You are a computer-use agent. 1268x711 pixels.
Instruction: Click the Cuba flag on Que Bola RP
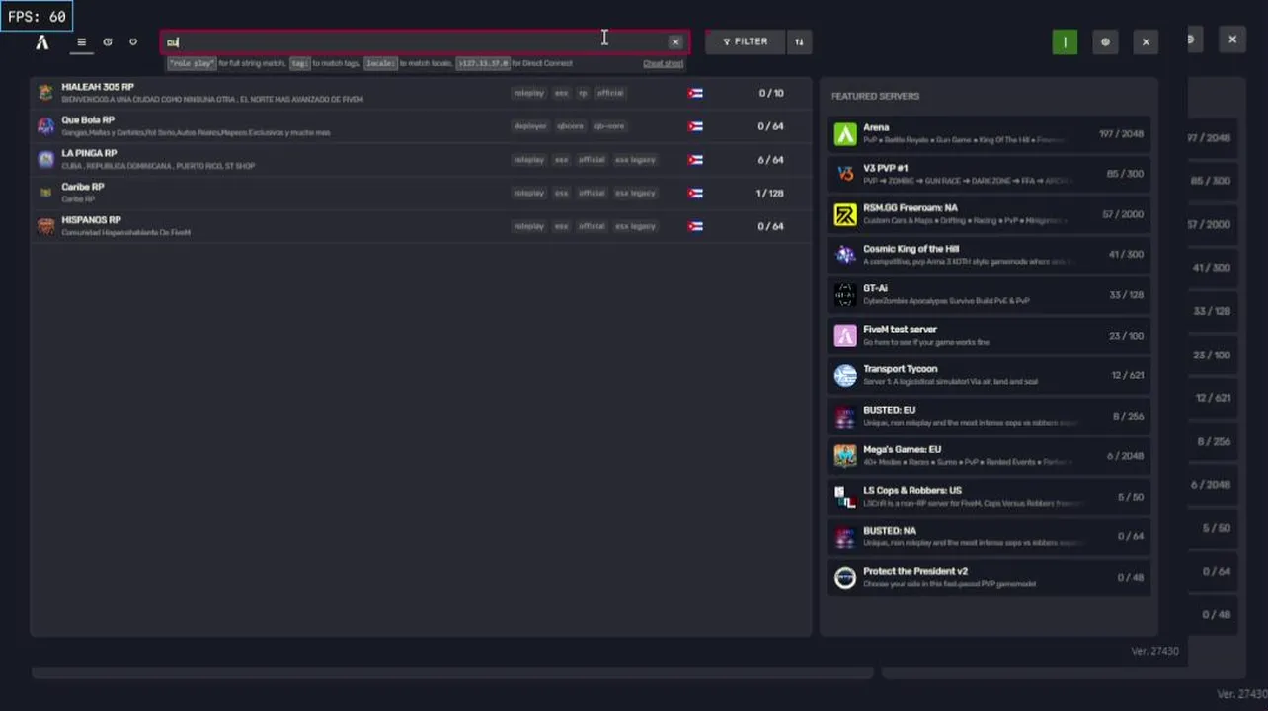coord(695,126)
